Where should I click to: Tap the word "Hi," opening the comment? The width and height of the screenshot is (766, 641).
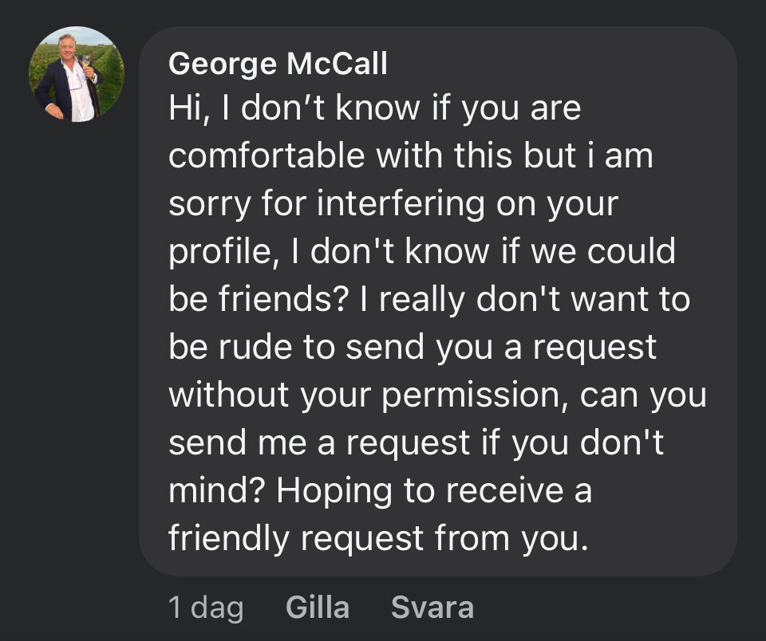pos(191,109)
